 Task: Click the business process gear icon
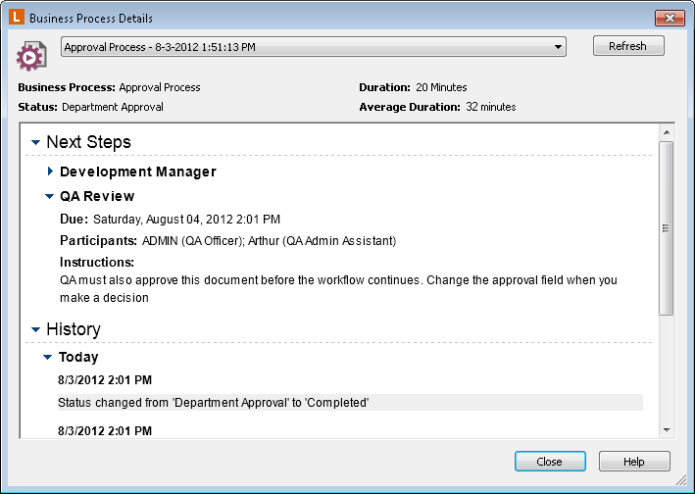[31, 56]
